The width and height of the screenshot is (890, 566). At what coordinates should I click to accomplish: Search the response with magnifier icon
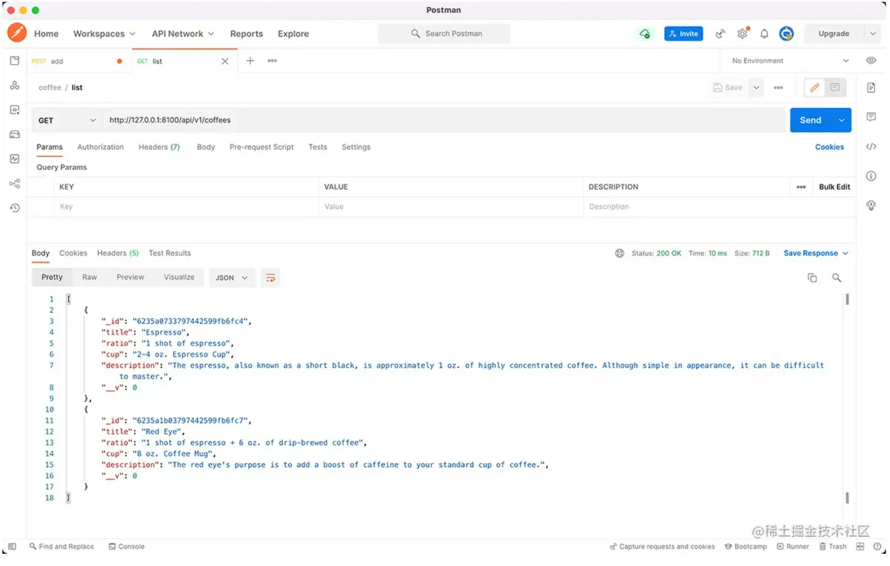pyautogui.click(x=837, y=278)
